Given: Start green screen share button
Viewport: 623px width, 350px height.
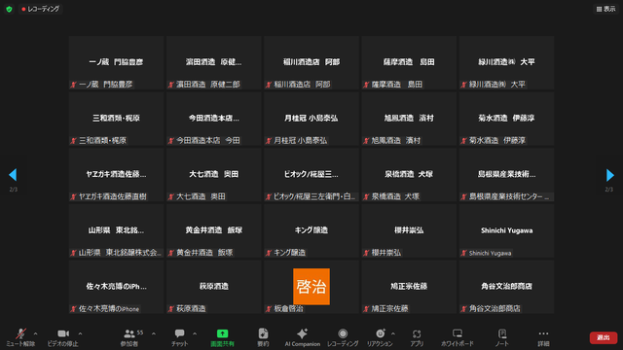Looking at the screenshot, I should [223, 333].
